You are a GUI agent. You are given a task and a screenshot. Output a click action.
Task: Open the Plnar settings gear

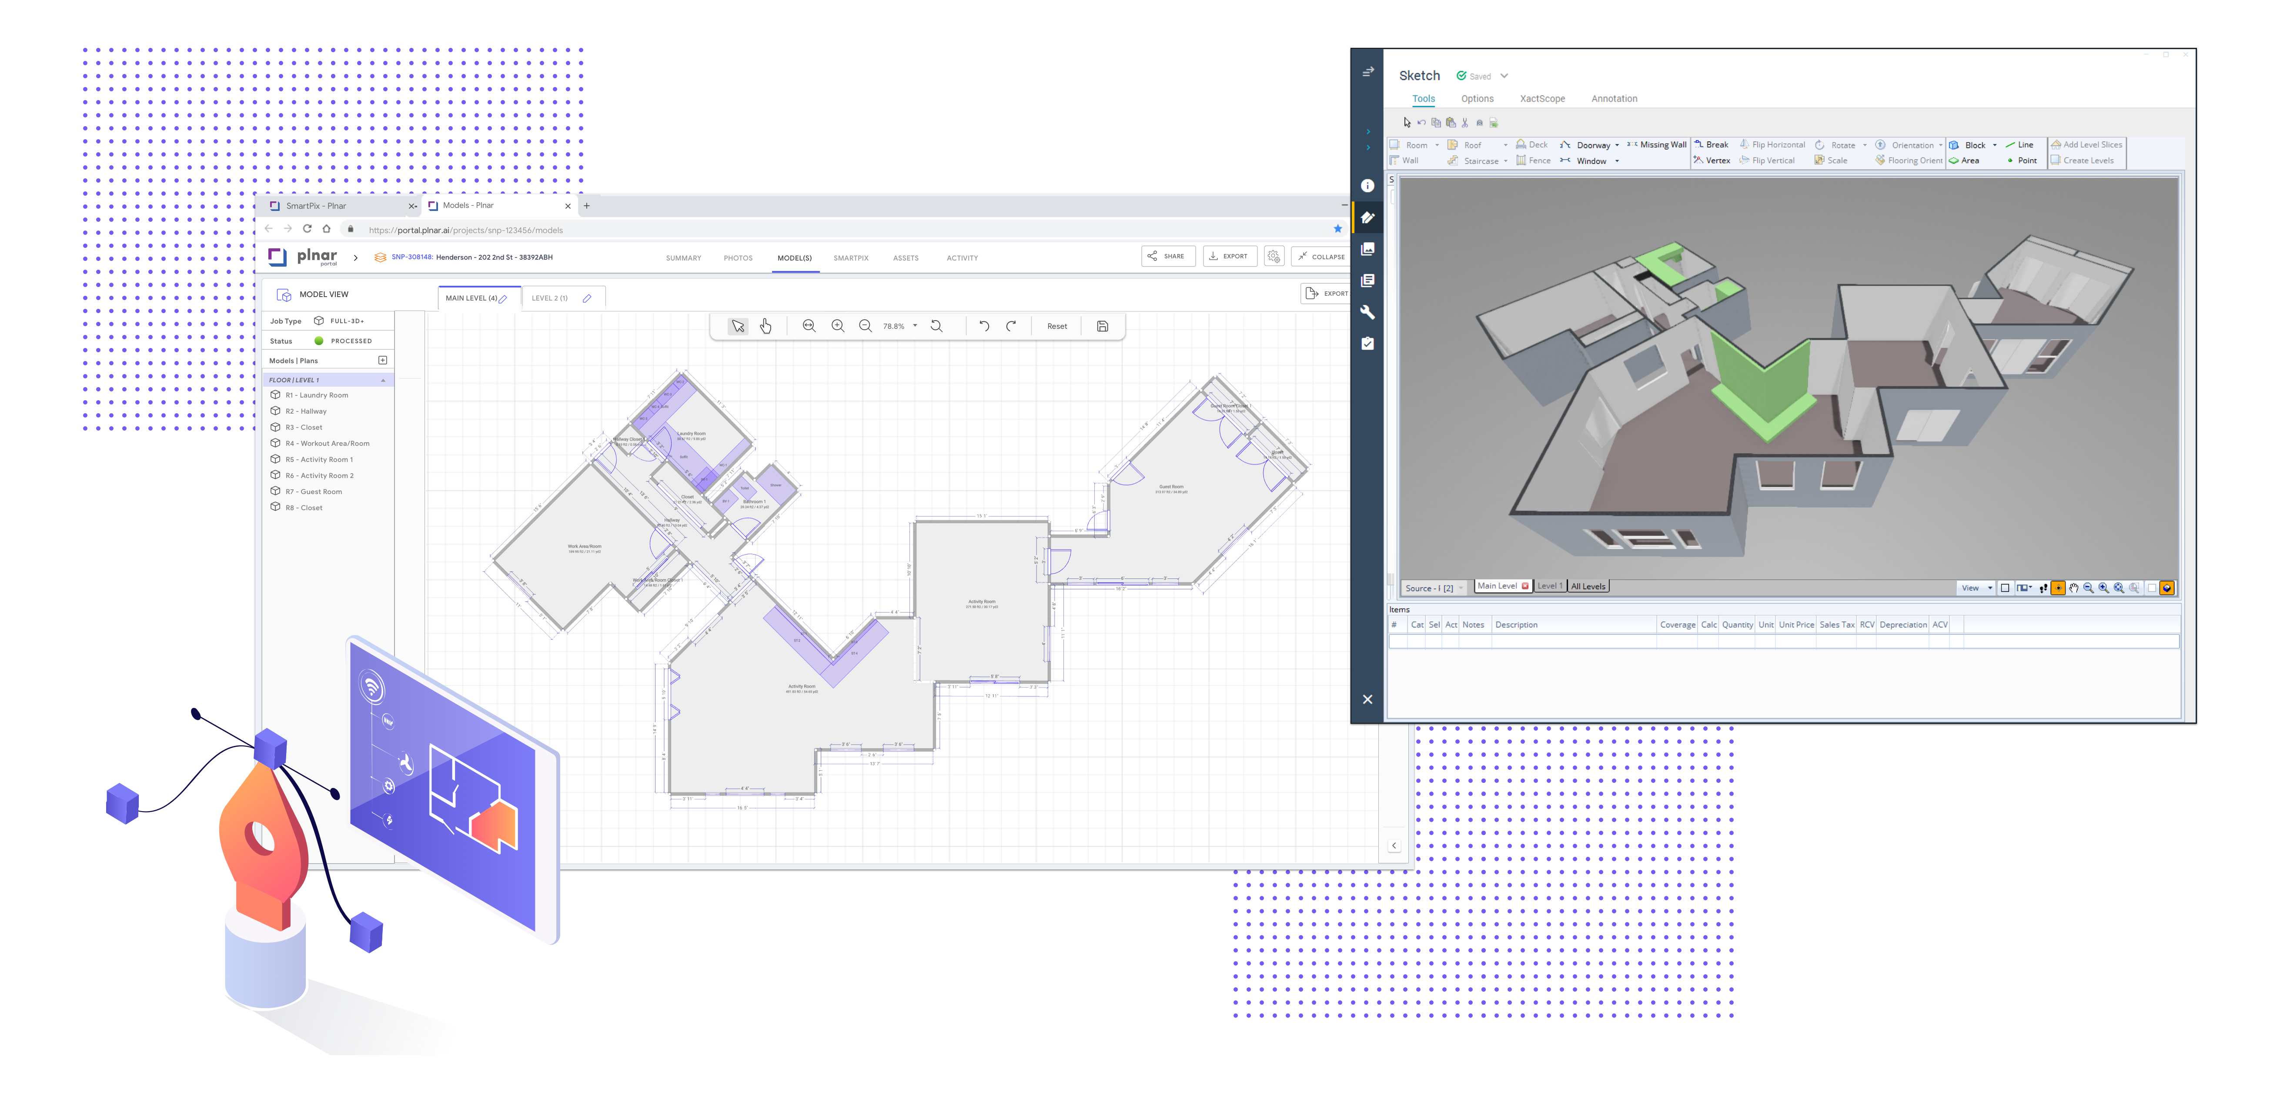tap(1274, 256)
